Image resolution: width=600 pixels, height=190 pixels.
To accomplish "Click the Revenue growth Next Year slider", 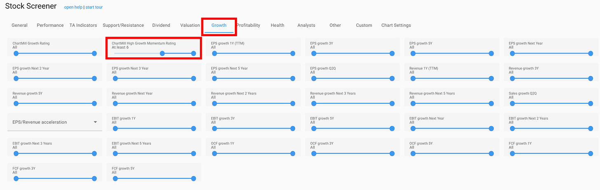I will pyautogui.click(x=154, y=103).
